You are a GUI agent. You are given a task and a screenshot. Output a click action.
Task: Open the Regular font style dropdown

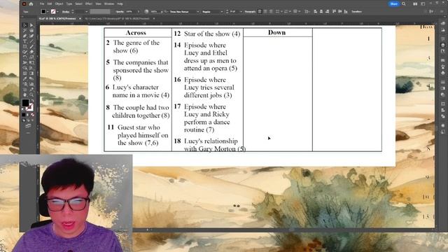click(x=222, y=12)
